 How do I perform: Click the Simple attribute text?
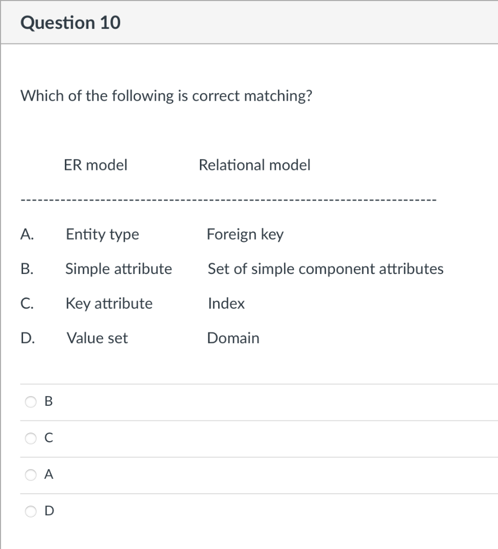point(118,269)
